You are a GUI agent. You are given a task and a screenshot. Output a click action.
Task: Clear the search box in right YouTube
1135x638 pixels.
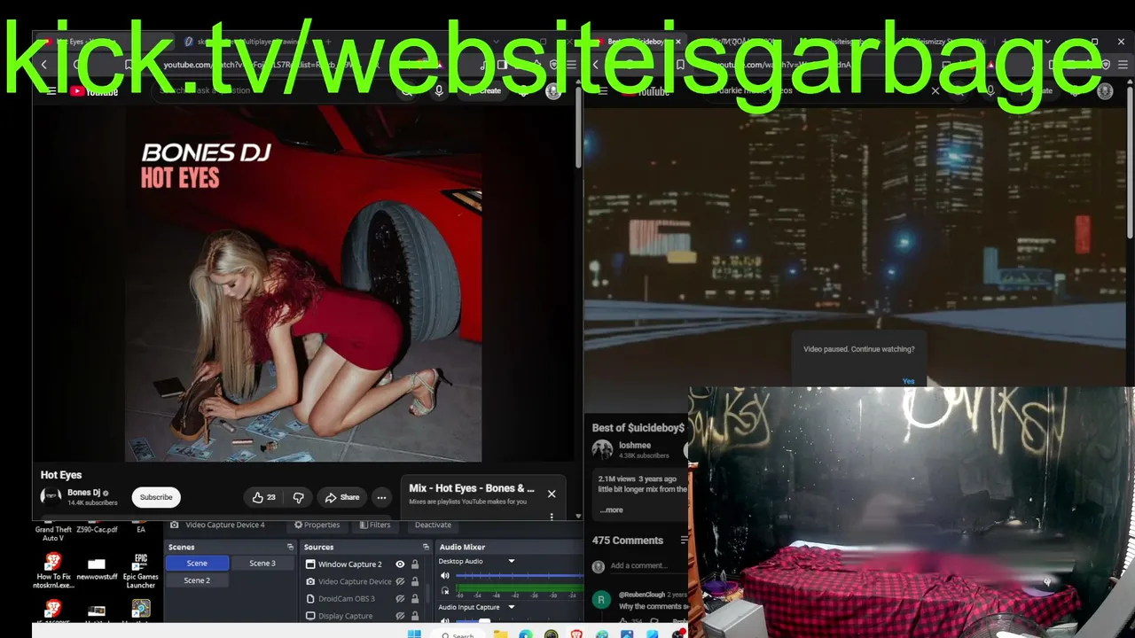tap(935, 91)
